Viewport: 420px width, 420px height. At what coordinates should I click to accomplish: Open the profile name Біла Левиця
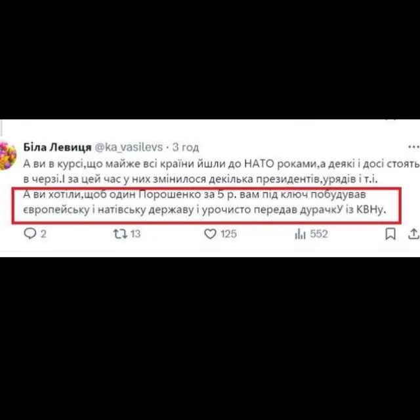57,147
